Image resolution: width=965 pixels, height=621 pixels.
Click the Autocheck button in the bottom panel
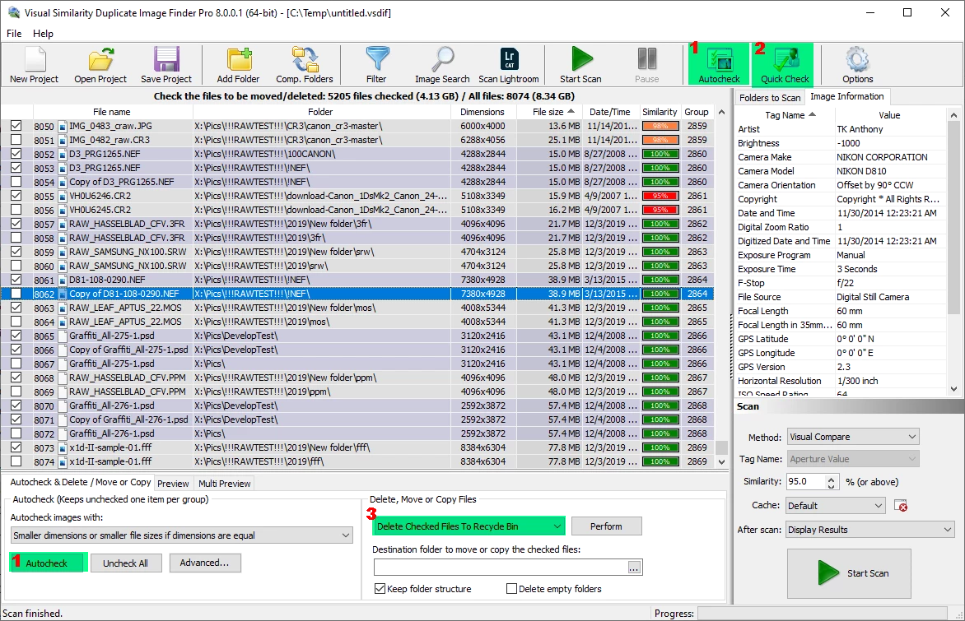coord(48,563)
